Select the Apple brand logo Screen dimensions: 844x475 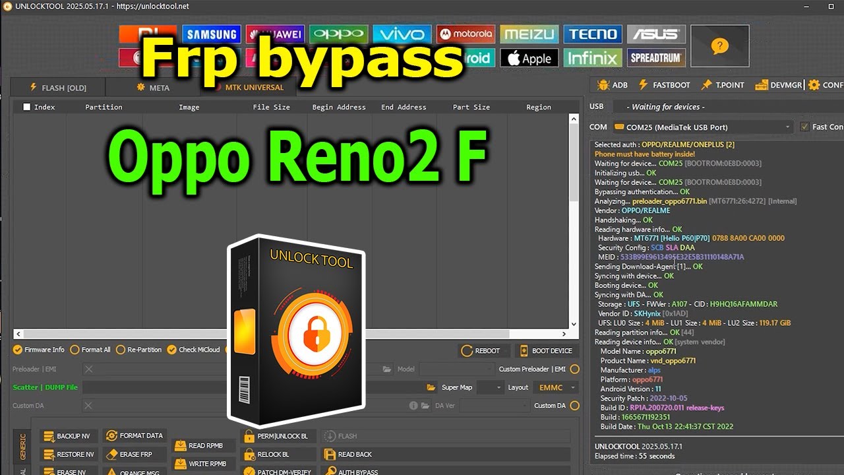point(529,58)
